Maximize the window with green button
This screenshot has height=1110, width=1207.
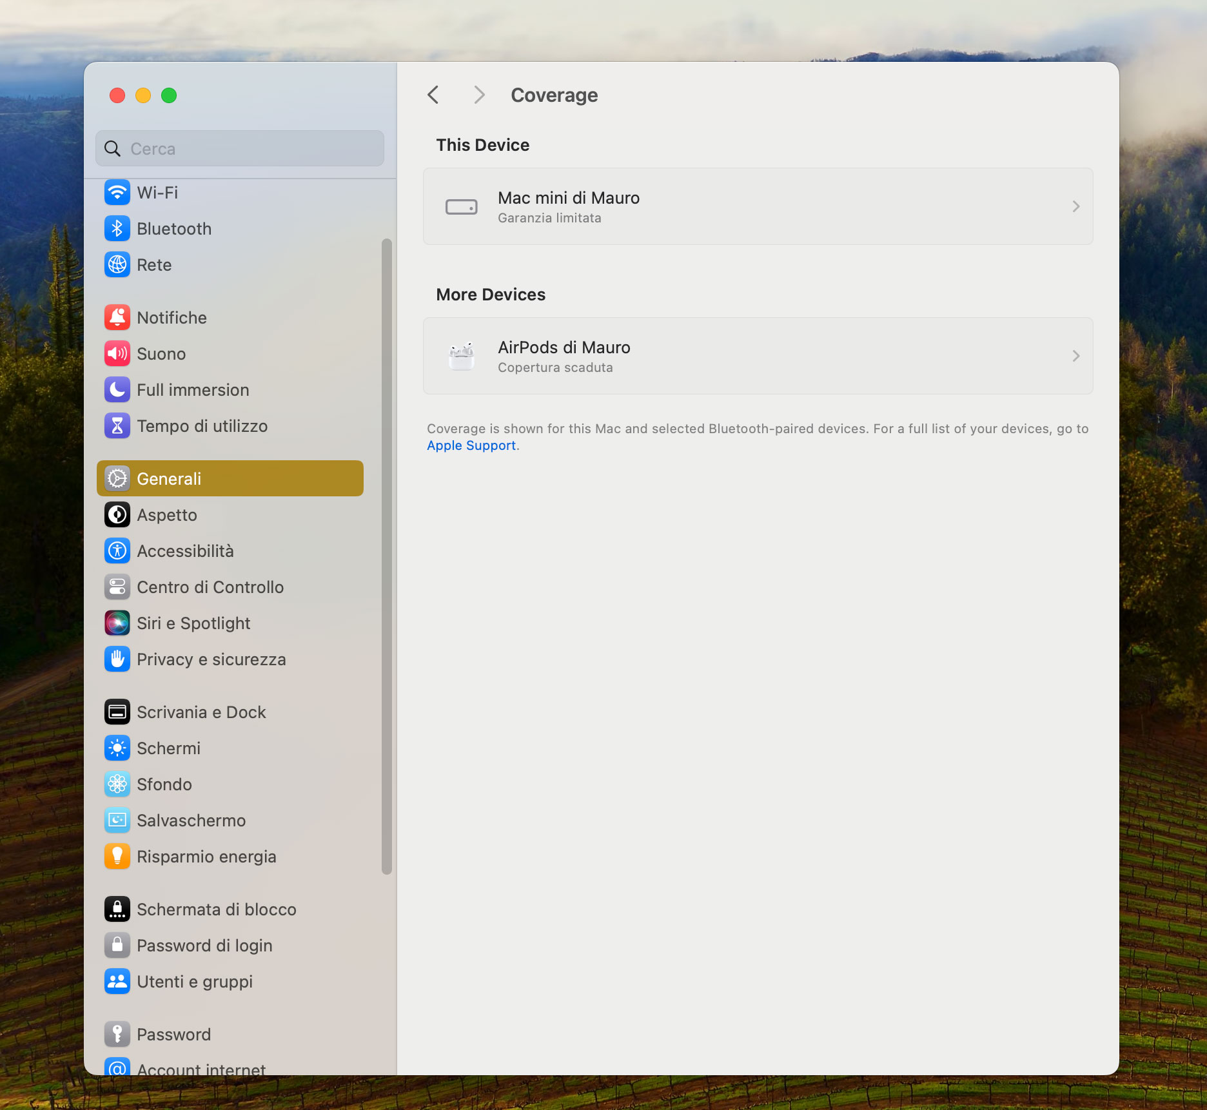(169, 95)
